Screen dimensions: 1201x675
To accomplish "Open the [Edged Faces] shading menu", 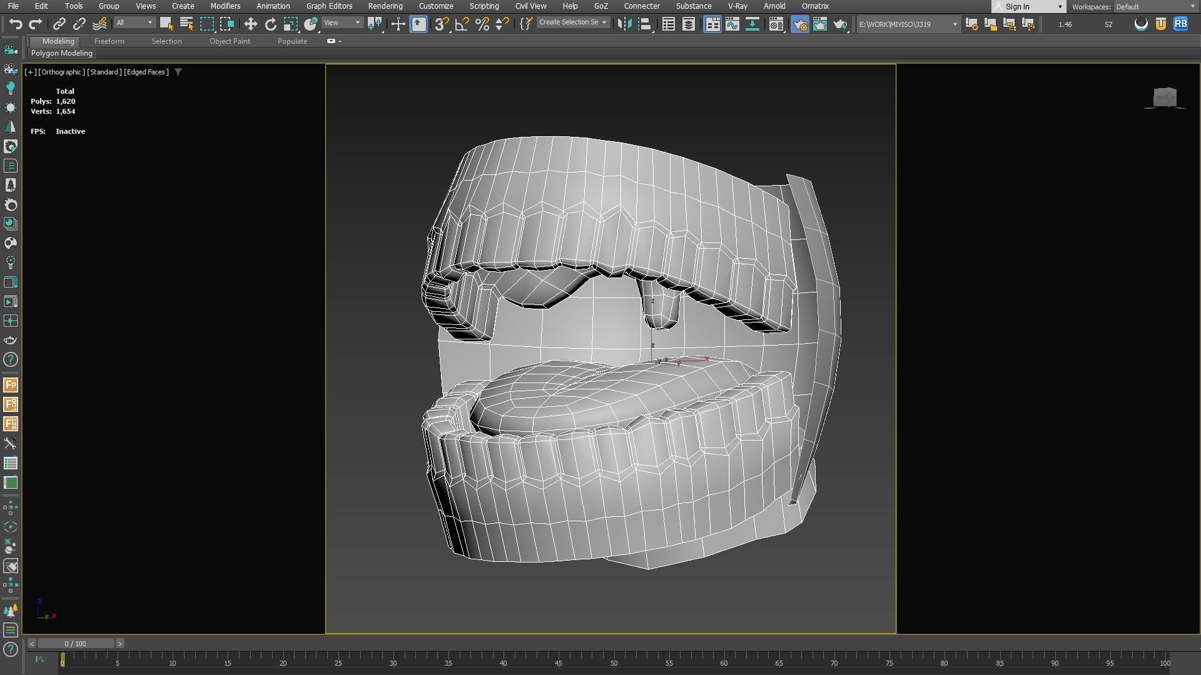I will coord(146,72).
